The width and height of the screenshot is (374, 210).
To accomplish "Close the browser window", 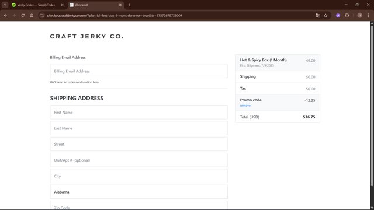I will [x=368, y=5].
